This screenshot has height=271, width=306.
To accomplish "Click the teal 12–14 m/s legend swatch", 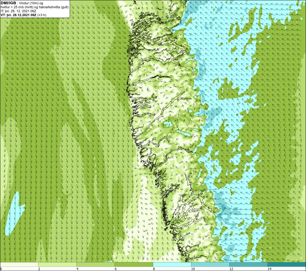I will tap(248, 264).
